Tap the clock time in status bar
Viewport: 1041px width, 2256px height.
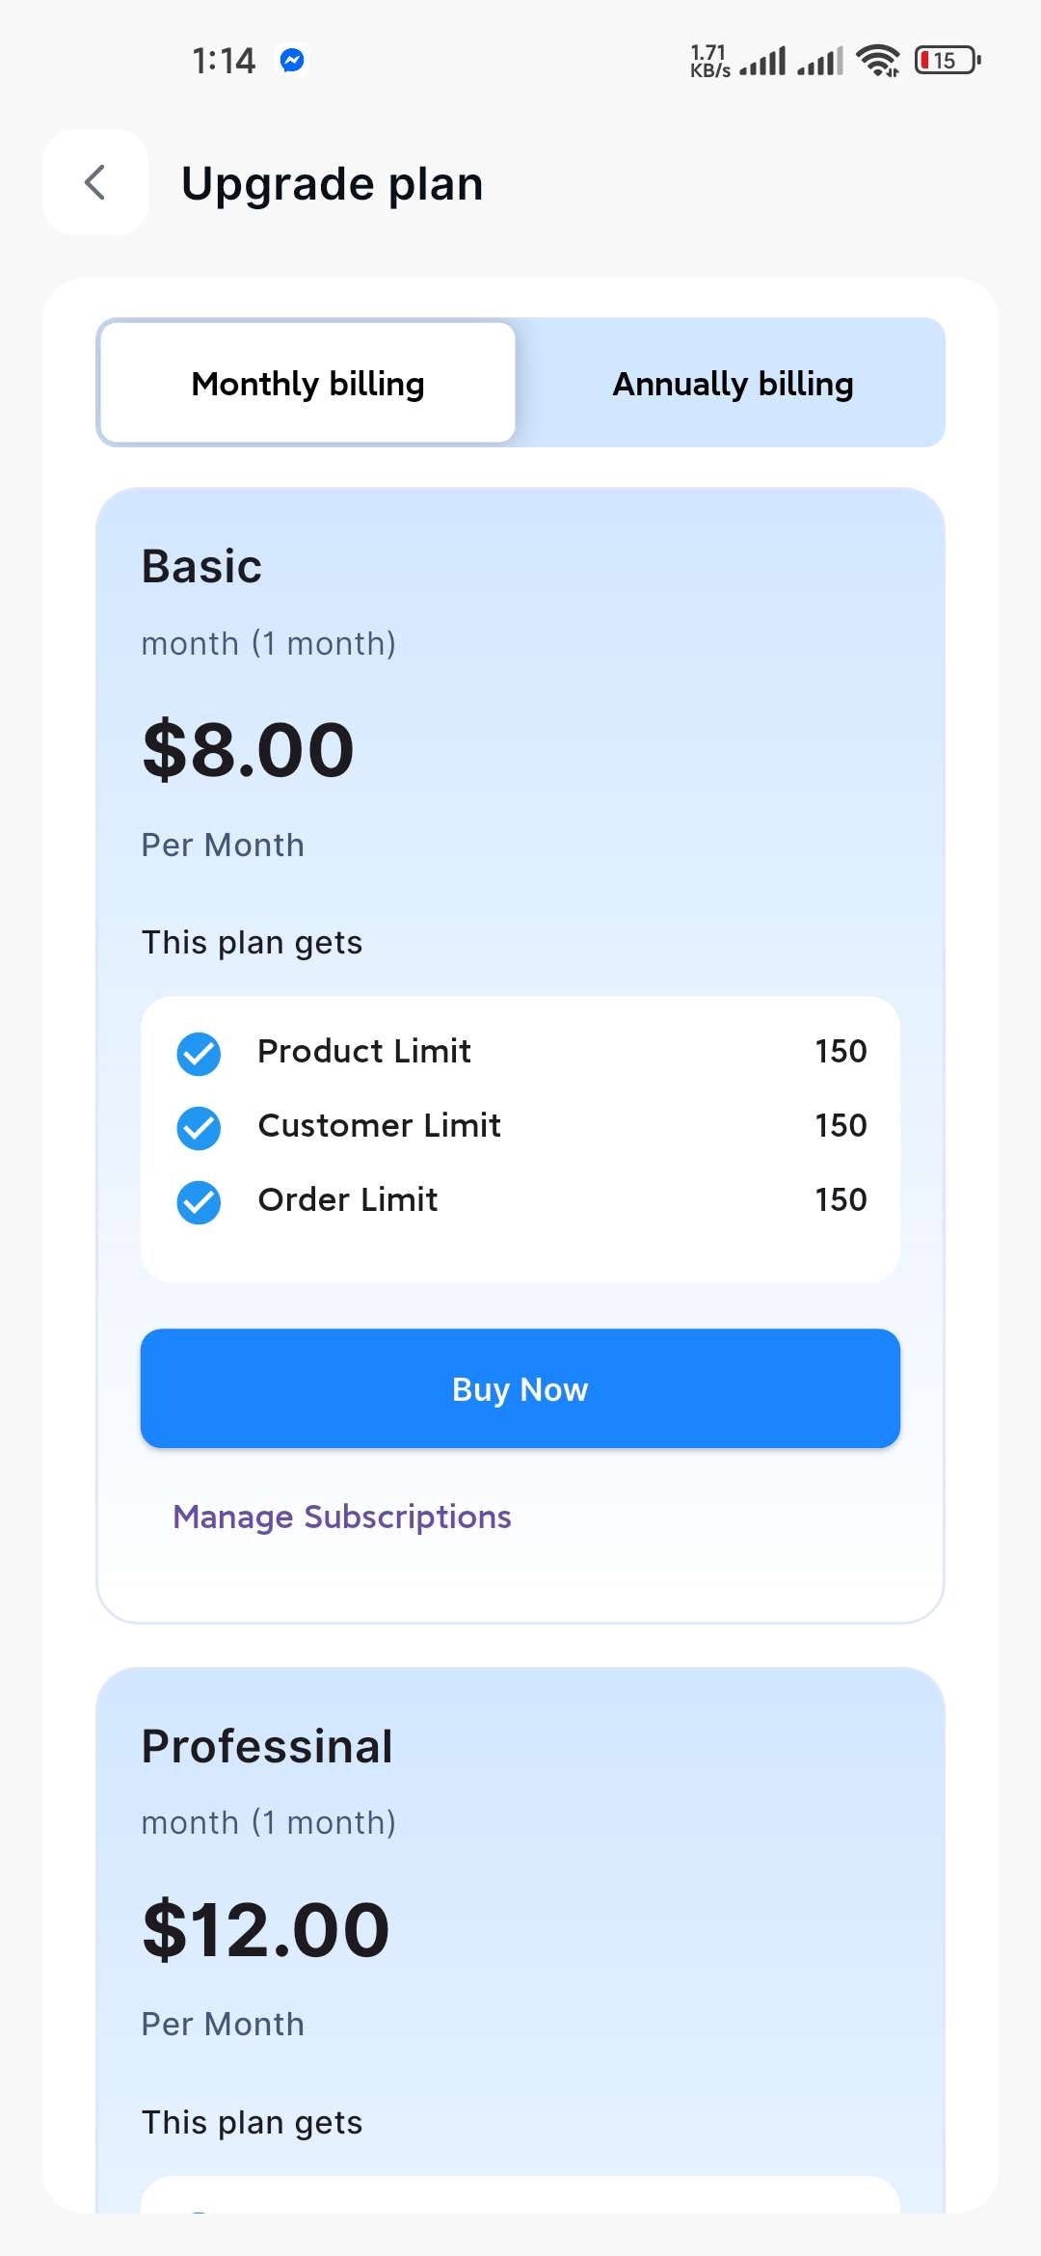point(224,61)
